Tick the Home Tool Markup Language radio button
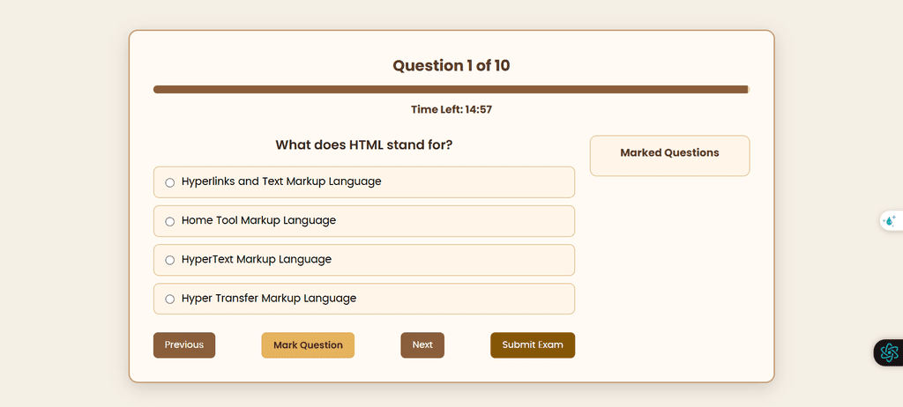903x407 pixels. pos(170,221)
